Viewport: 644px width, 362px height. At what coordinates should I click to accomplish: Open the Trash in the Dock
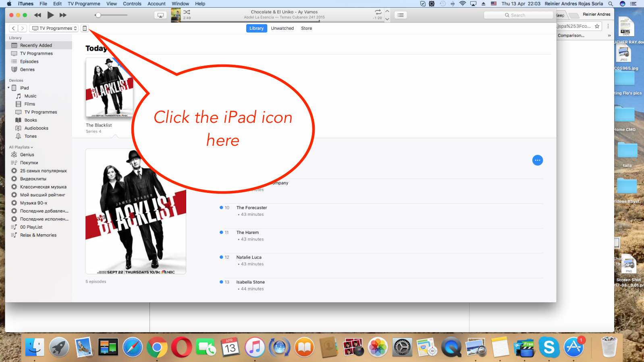click(x=609, y=347)
